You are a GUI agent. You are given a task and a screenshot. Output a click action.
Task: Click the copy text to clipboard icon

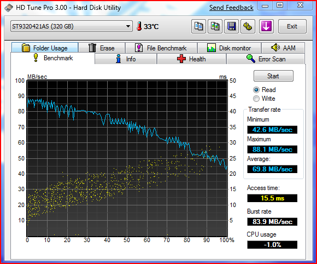(x=198, y=26)
